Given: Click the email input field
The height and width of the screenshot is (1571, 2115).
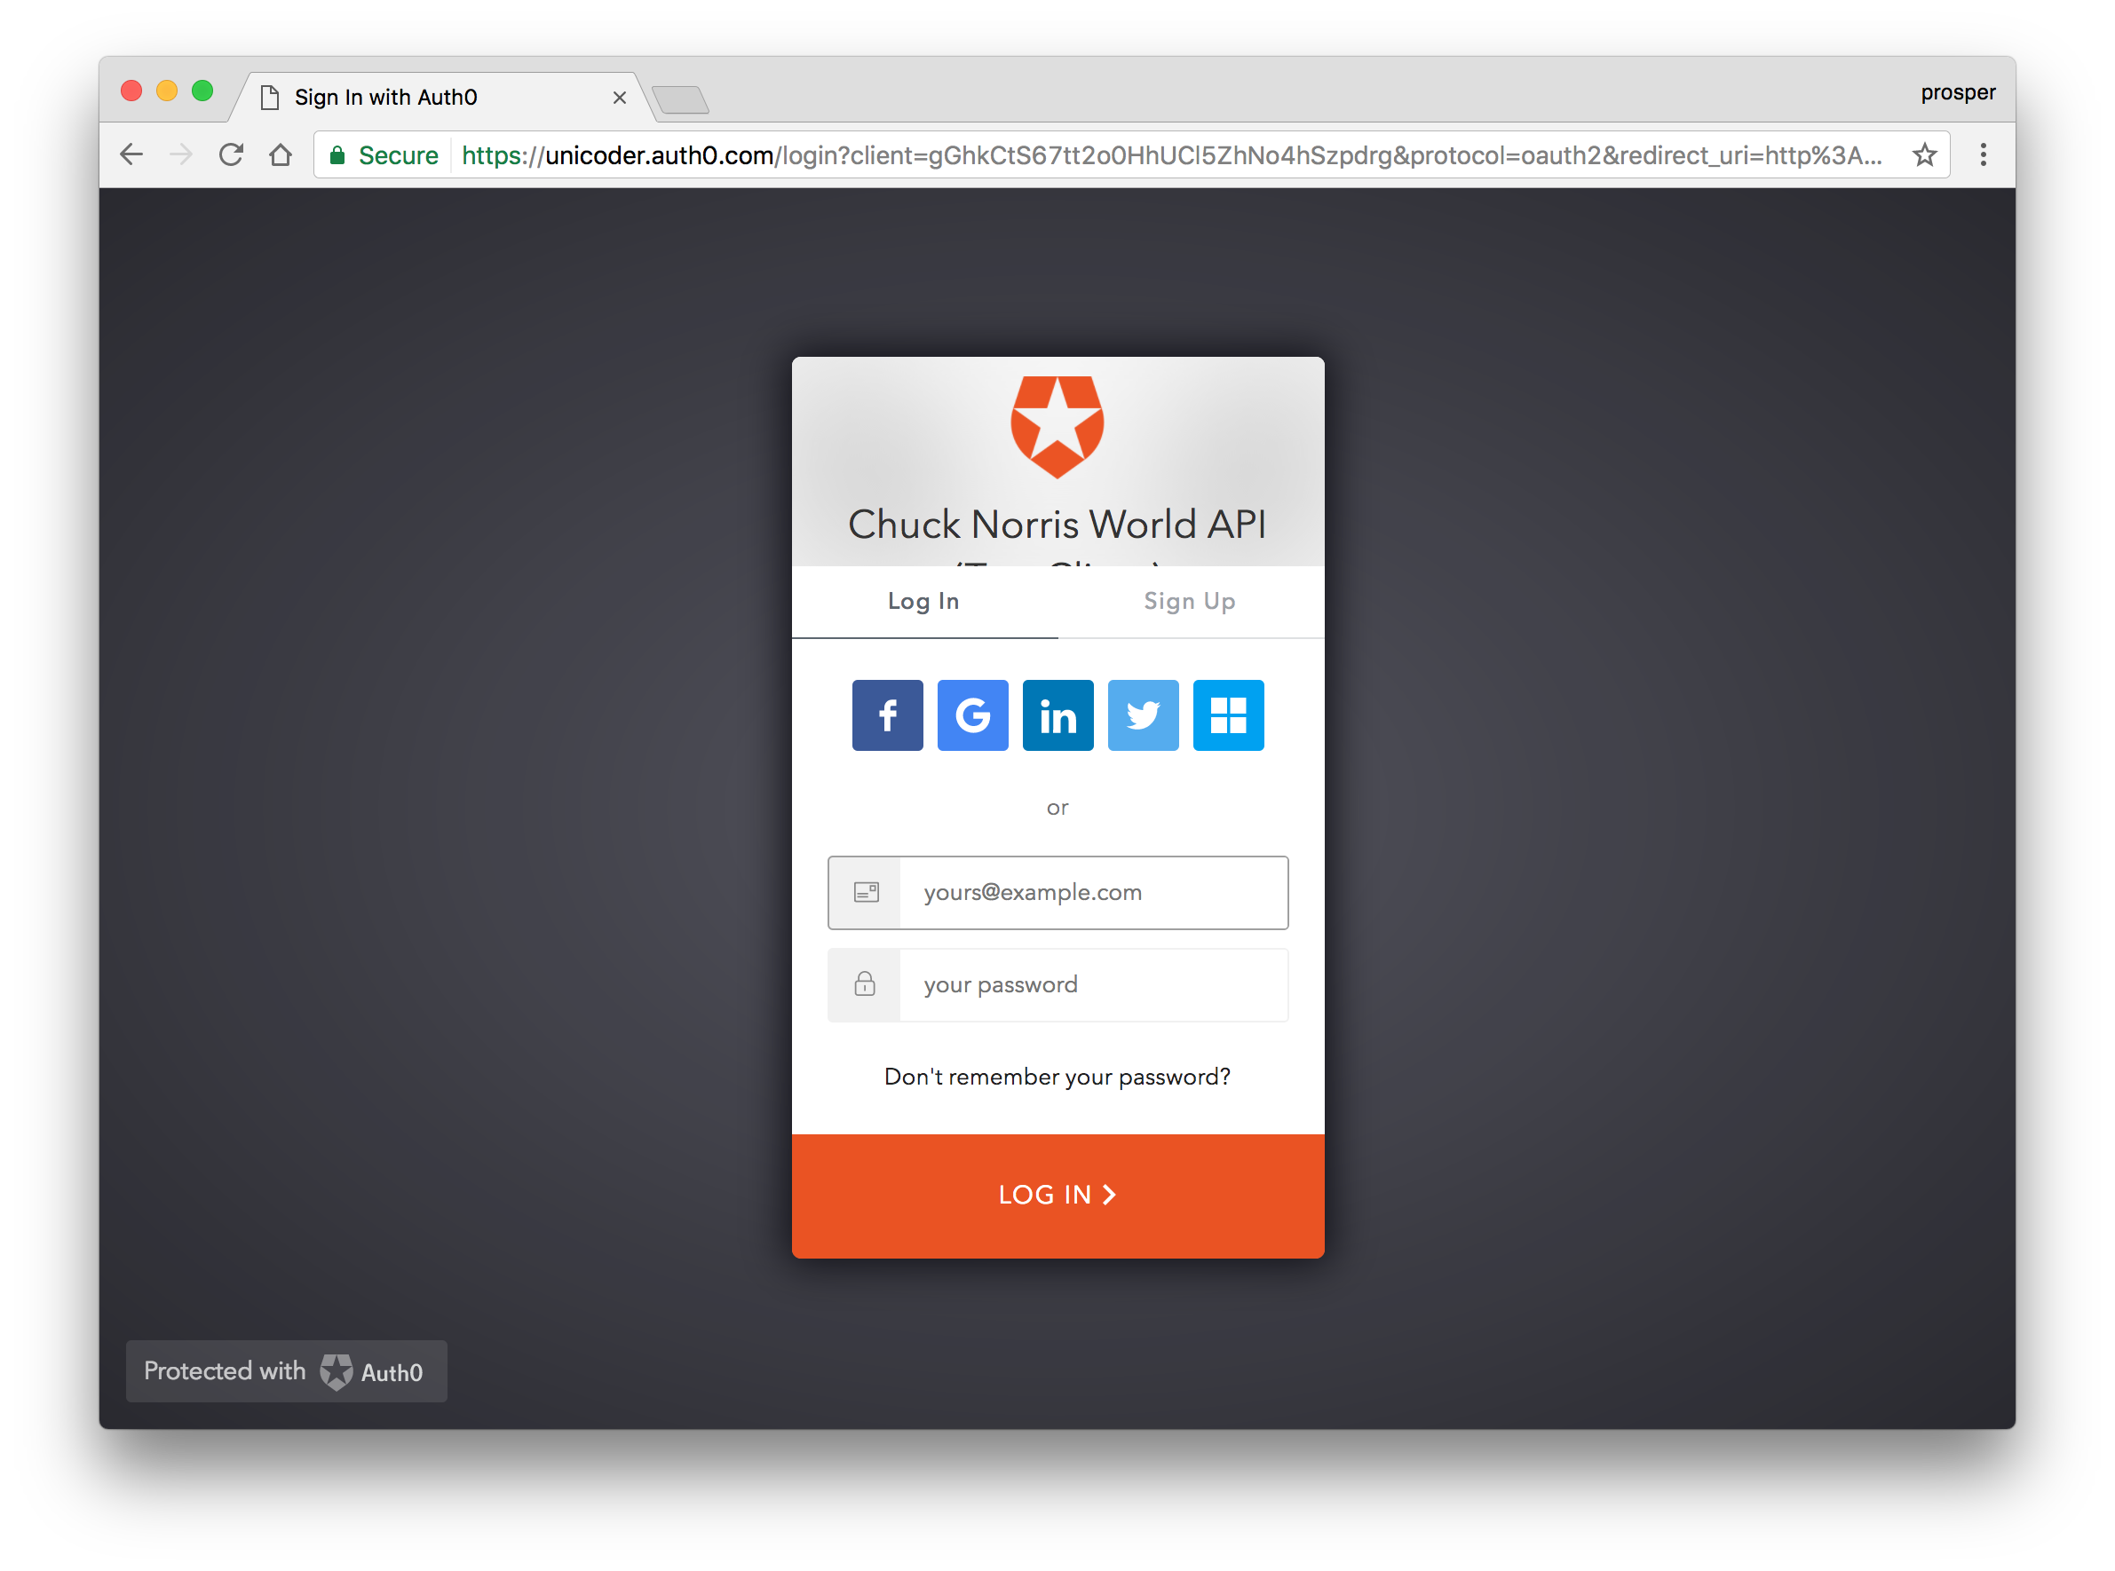Looking at the screenshot, I should coord(1057,891).
